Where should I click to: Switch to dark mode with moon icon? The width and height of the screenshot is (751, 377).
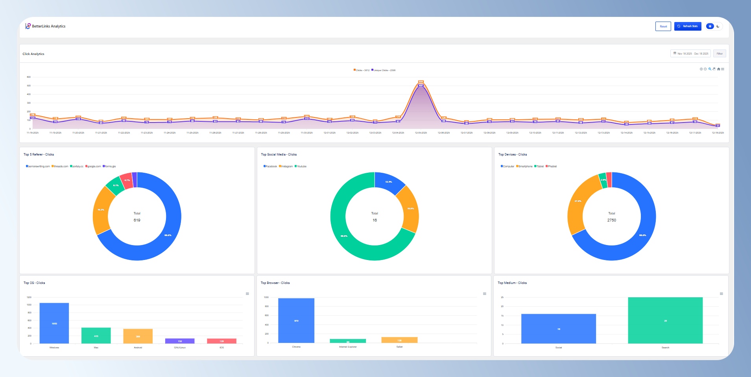click(x=718, y=26)
